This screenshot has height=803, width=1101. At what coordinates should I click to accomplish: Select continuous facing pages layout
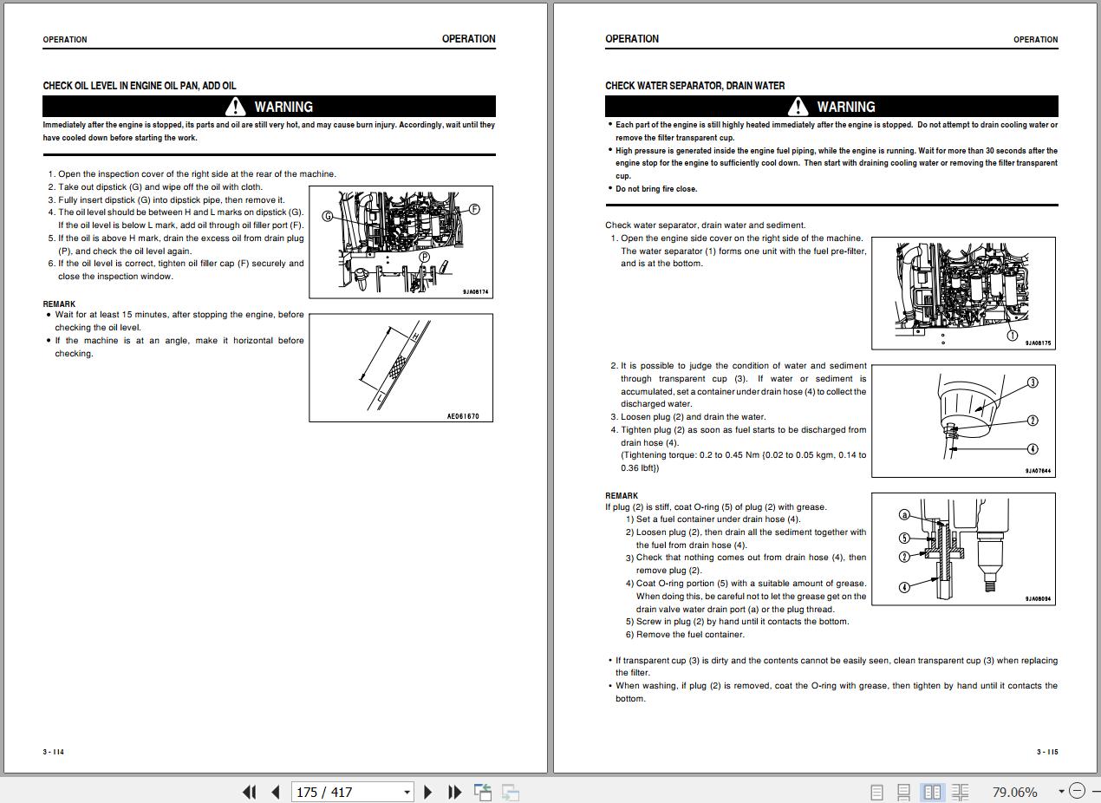pyautogui.click(x=960, y=792)
